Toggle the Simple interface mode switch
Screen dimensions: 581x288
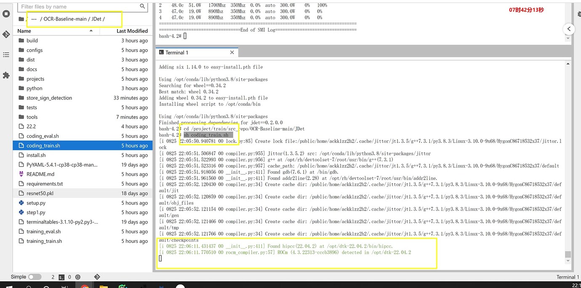tap(35, 277)
